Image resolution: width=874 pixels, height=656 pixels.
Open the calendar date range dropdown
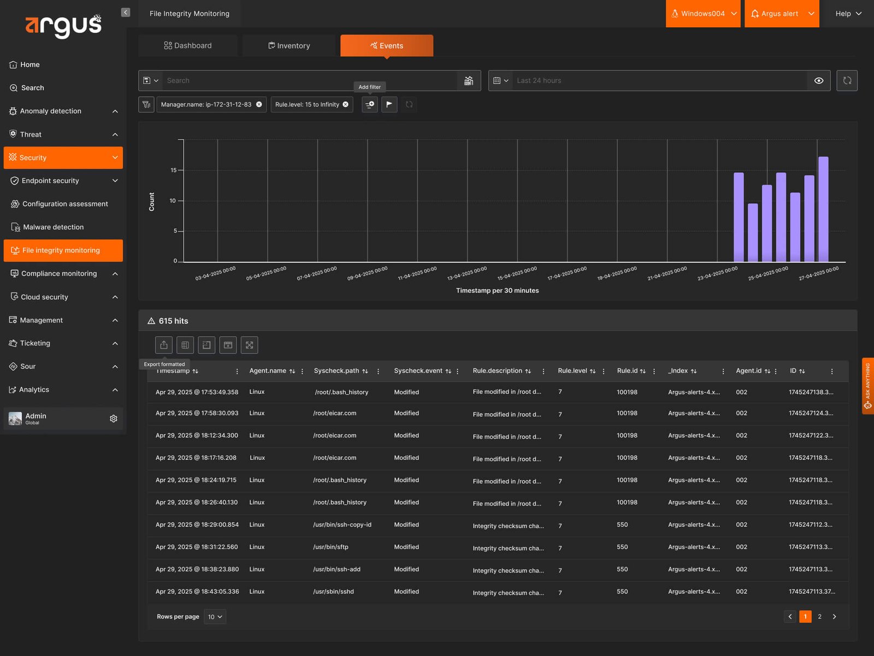tap(500, 81)
